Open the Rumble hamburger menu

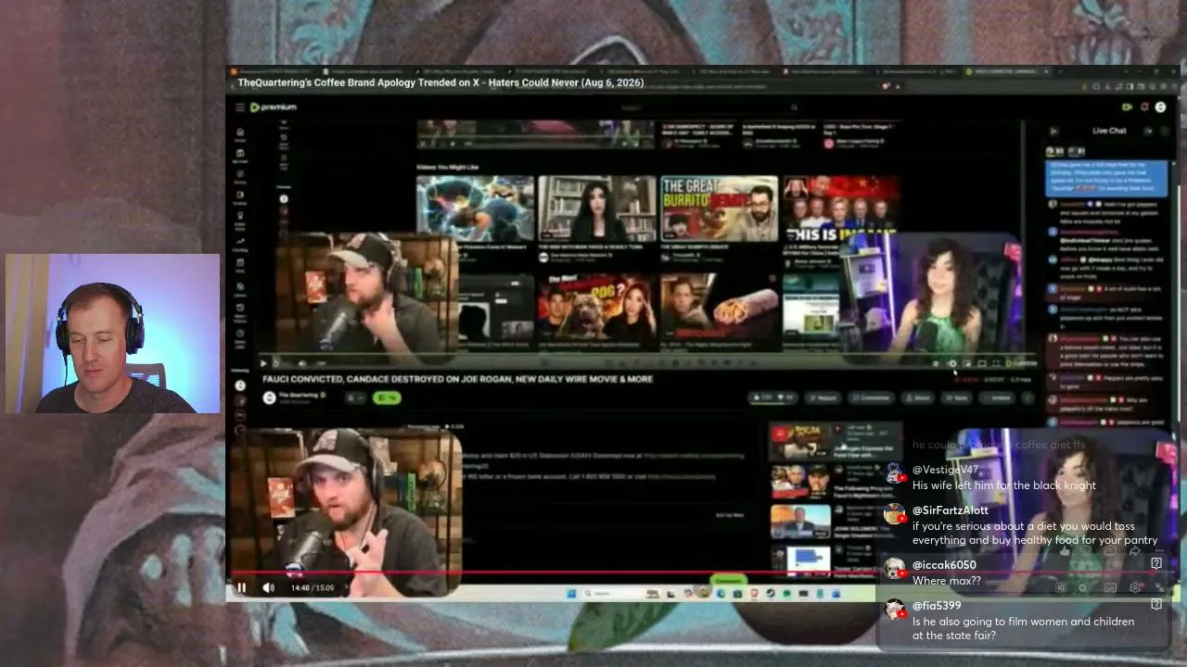(239, 107)
